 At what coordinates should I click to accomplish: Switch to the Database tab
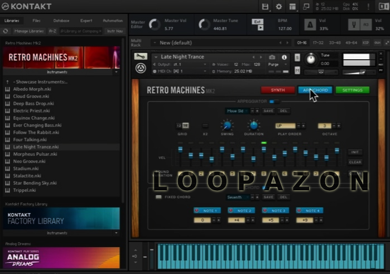coord(61,21)
